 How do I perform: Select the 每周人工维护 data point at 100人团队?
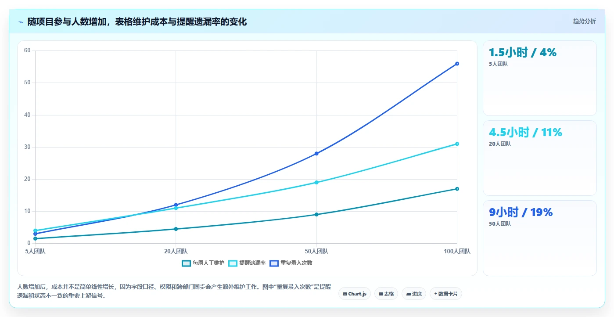click(457, 189)
